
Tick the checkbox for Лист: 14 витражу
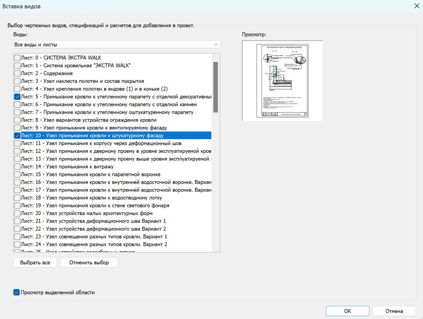pyautogui.click(x=17, y=167)
